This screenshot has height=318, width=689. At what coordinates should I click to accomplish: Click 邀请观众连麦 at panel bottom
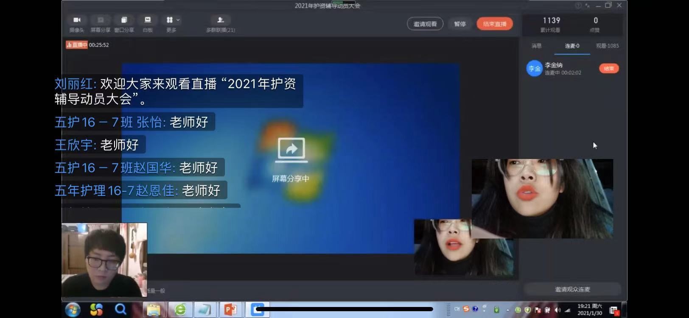572,289
